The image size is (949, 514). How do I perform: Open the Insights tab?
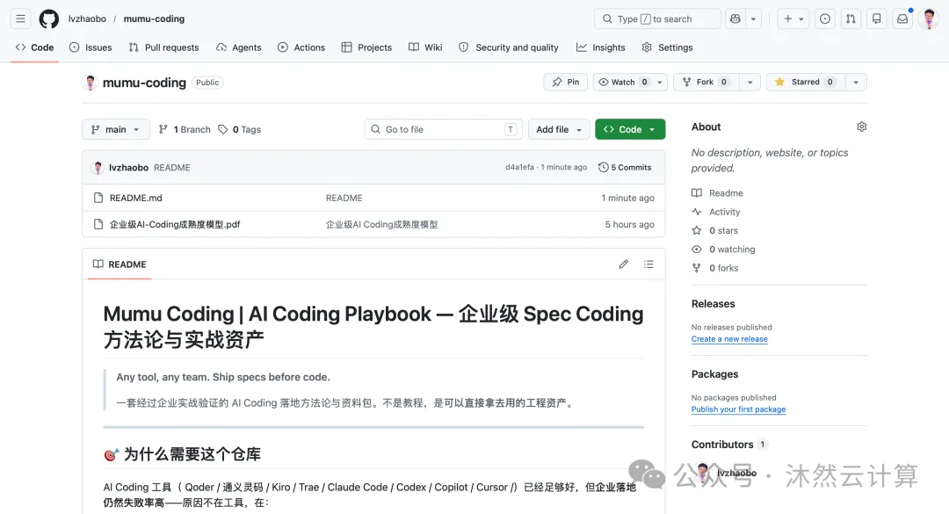601,47
